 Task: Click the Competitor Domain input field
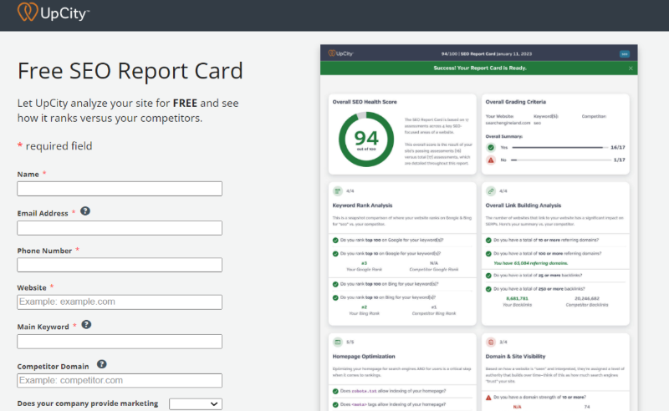(x=120, y=380)
